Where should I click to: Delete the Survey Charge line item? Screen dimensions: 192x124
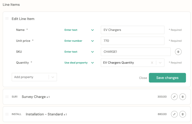[x=183, y=97]
